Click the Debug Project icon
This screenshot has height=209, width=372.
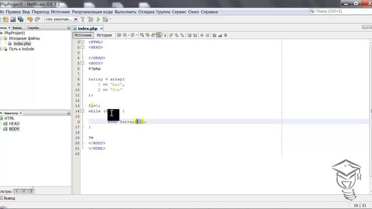[106, 19]
